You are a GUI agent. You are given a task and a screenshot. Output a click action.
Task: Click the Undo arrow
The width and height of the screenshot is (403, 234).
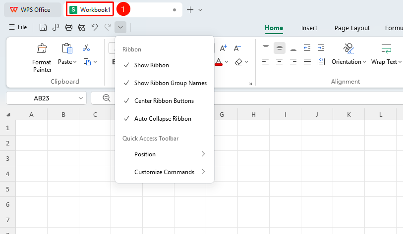tap(95, 27)
